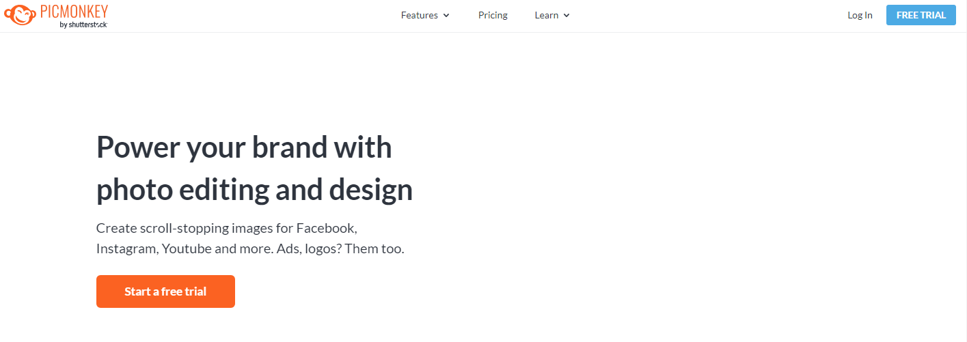Click the Log In link
This screenshot has width=967, height=342.
tap(860, 15)
